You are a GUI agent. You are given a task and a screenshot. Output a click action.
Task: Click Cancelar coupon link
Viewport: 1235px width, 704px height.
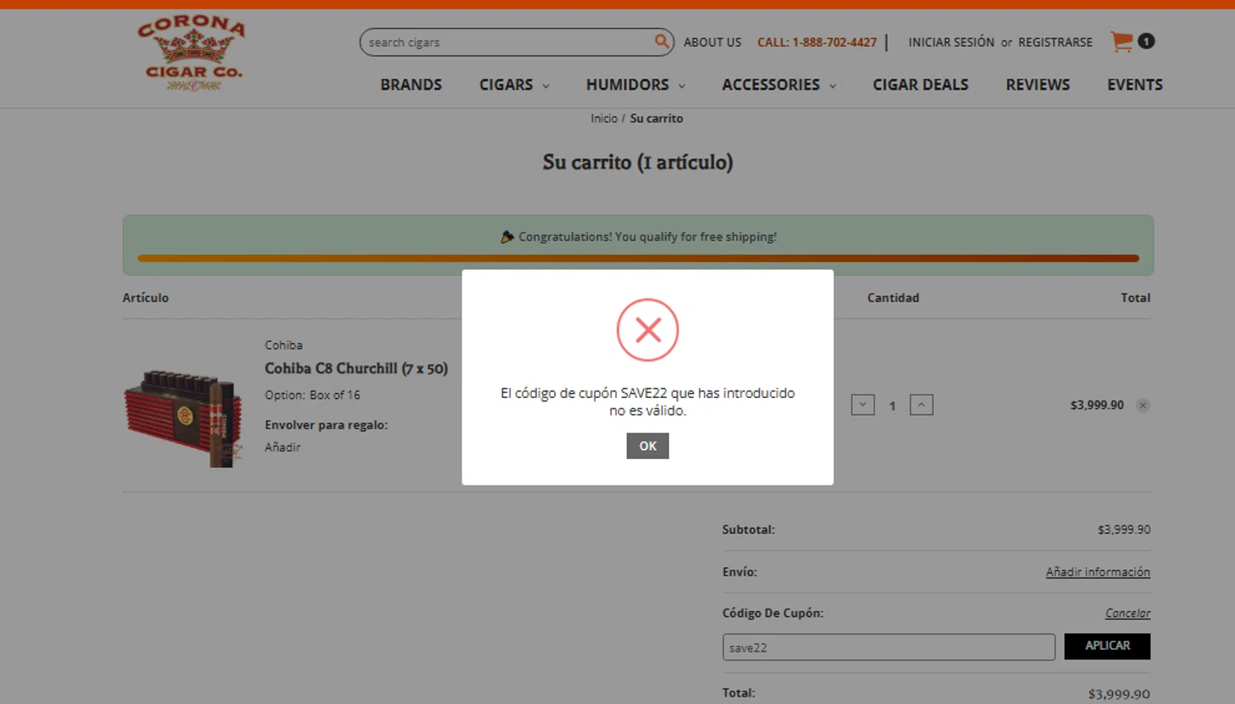coord(1128,614)
